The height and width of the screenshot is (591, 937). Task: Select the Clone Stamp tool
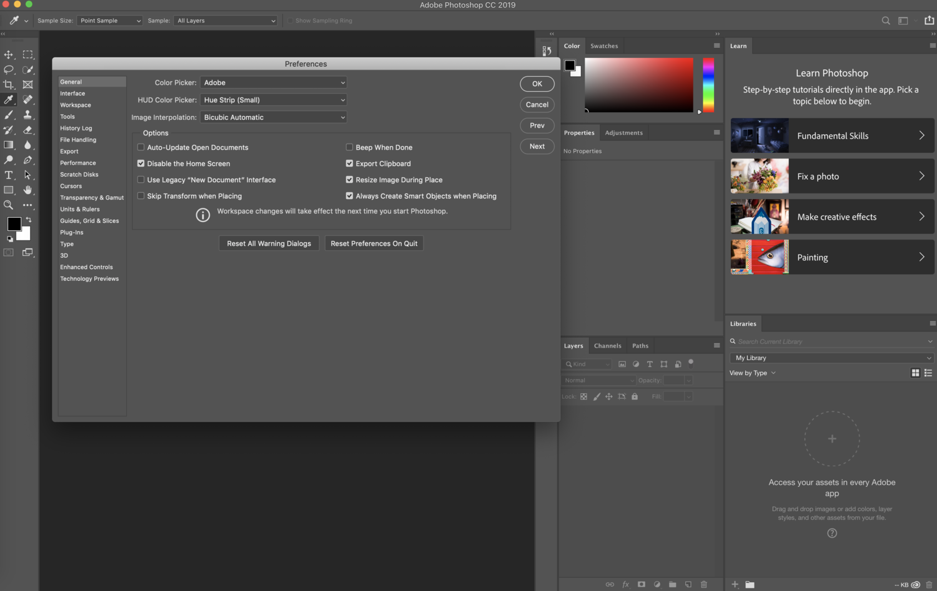[x=27, y=115]
